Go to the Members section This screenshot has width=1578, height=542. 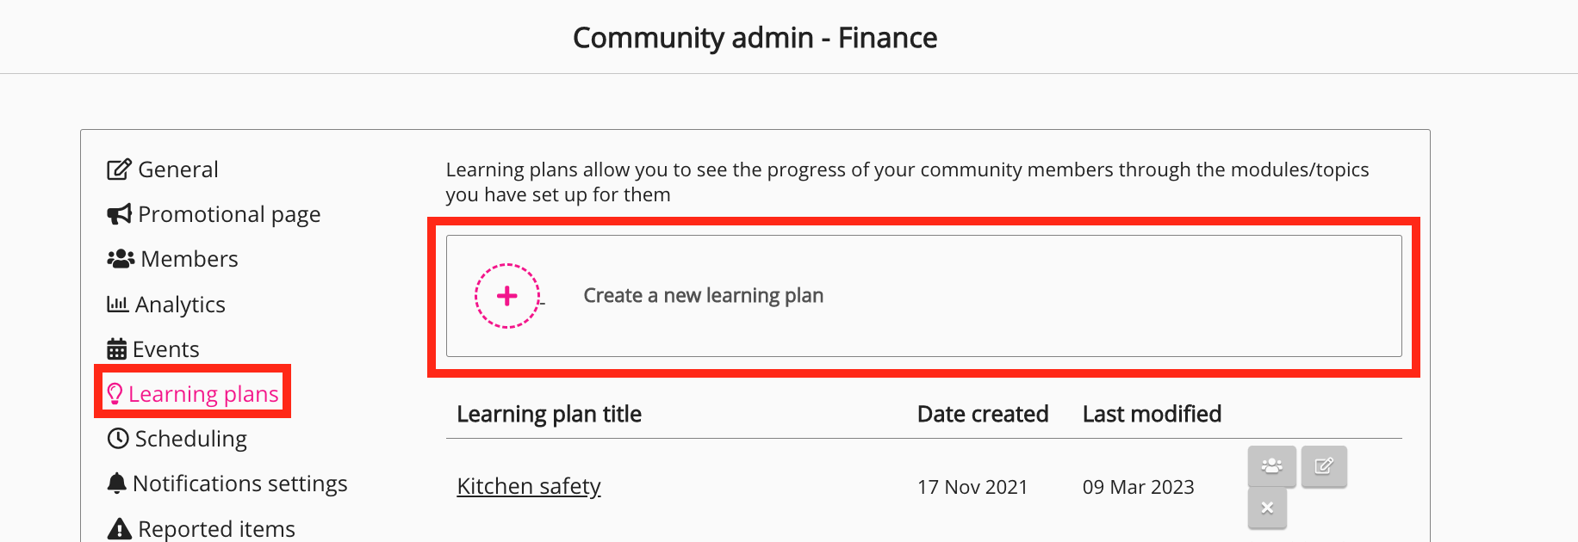coord(189,259)
